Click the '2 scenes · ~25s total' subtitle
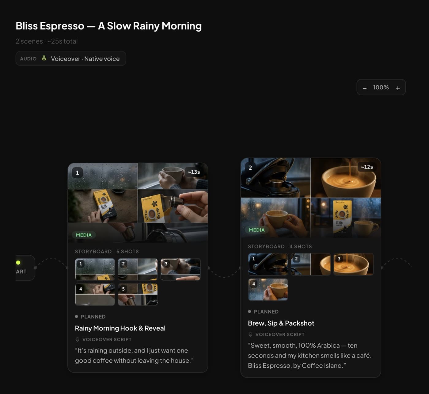Screen dimensions: 429x394 coord(47,41)
